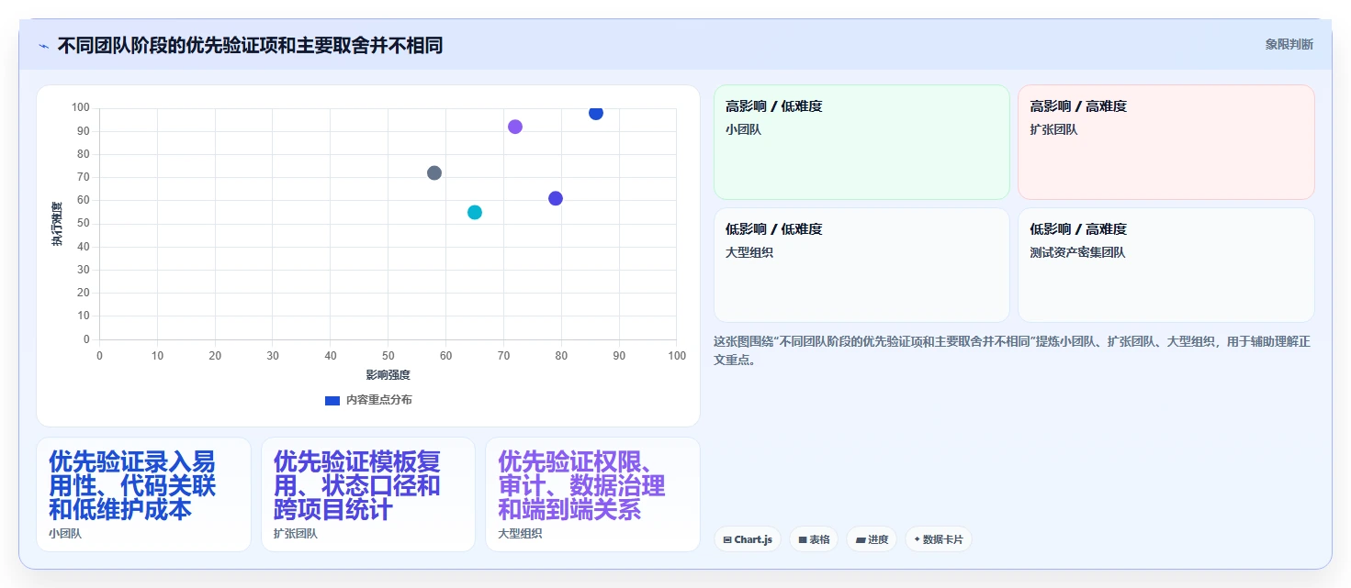1351x588 pixels.
Task: Click the 测试资产密集团队 text
Action: click(1077, 252)
